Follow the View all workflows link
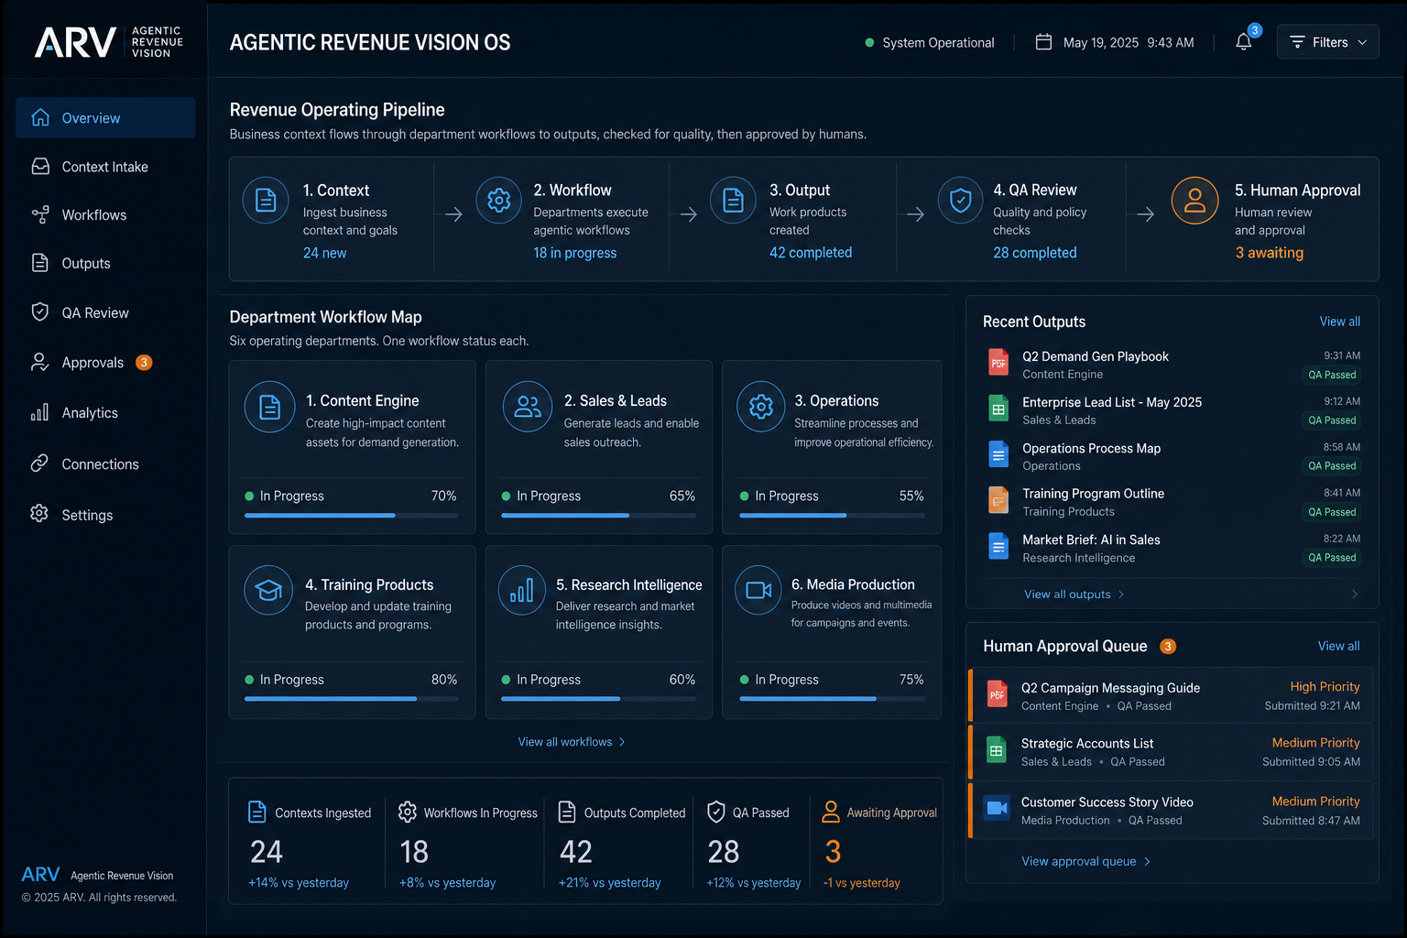Viewport: 1407px width, 938px height. 572,742
